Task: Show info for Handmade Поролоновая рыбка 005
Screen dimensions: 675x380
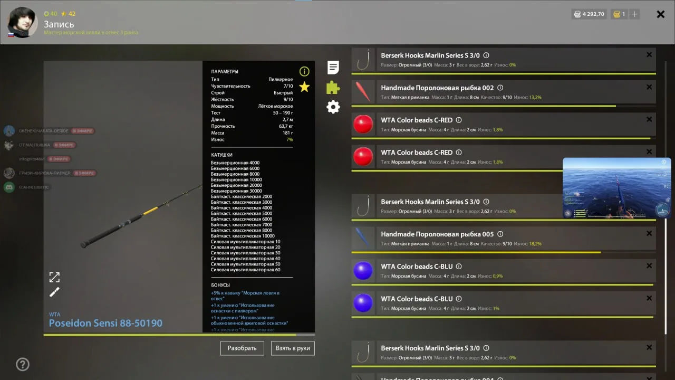Action: (500, 234)
